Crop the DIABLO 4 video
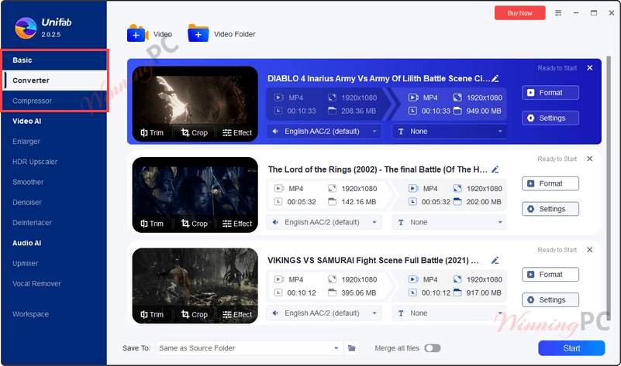 (x=194, y=133)
